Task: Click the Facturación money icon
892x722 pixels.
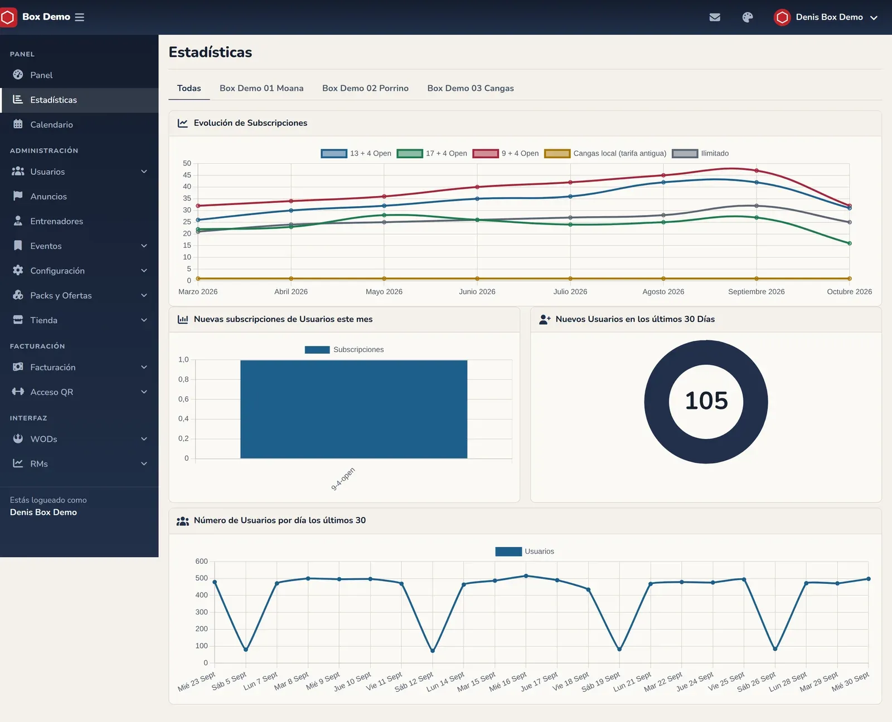Action: tap(18, 367)
